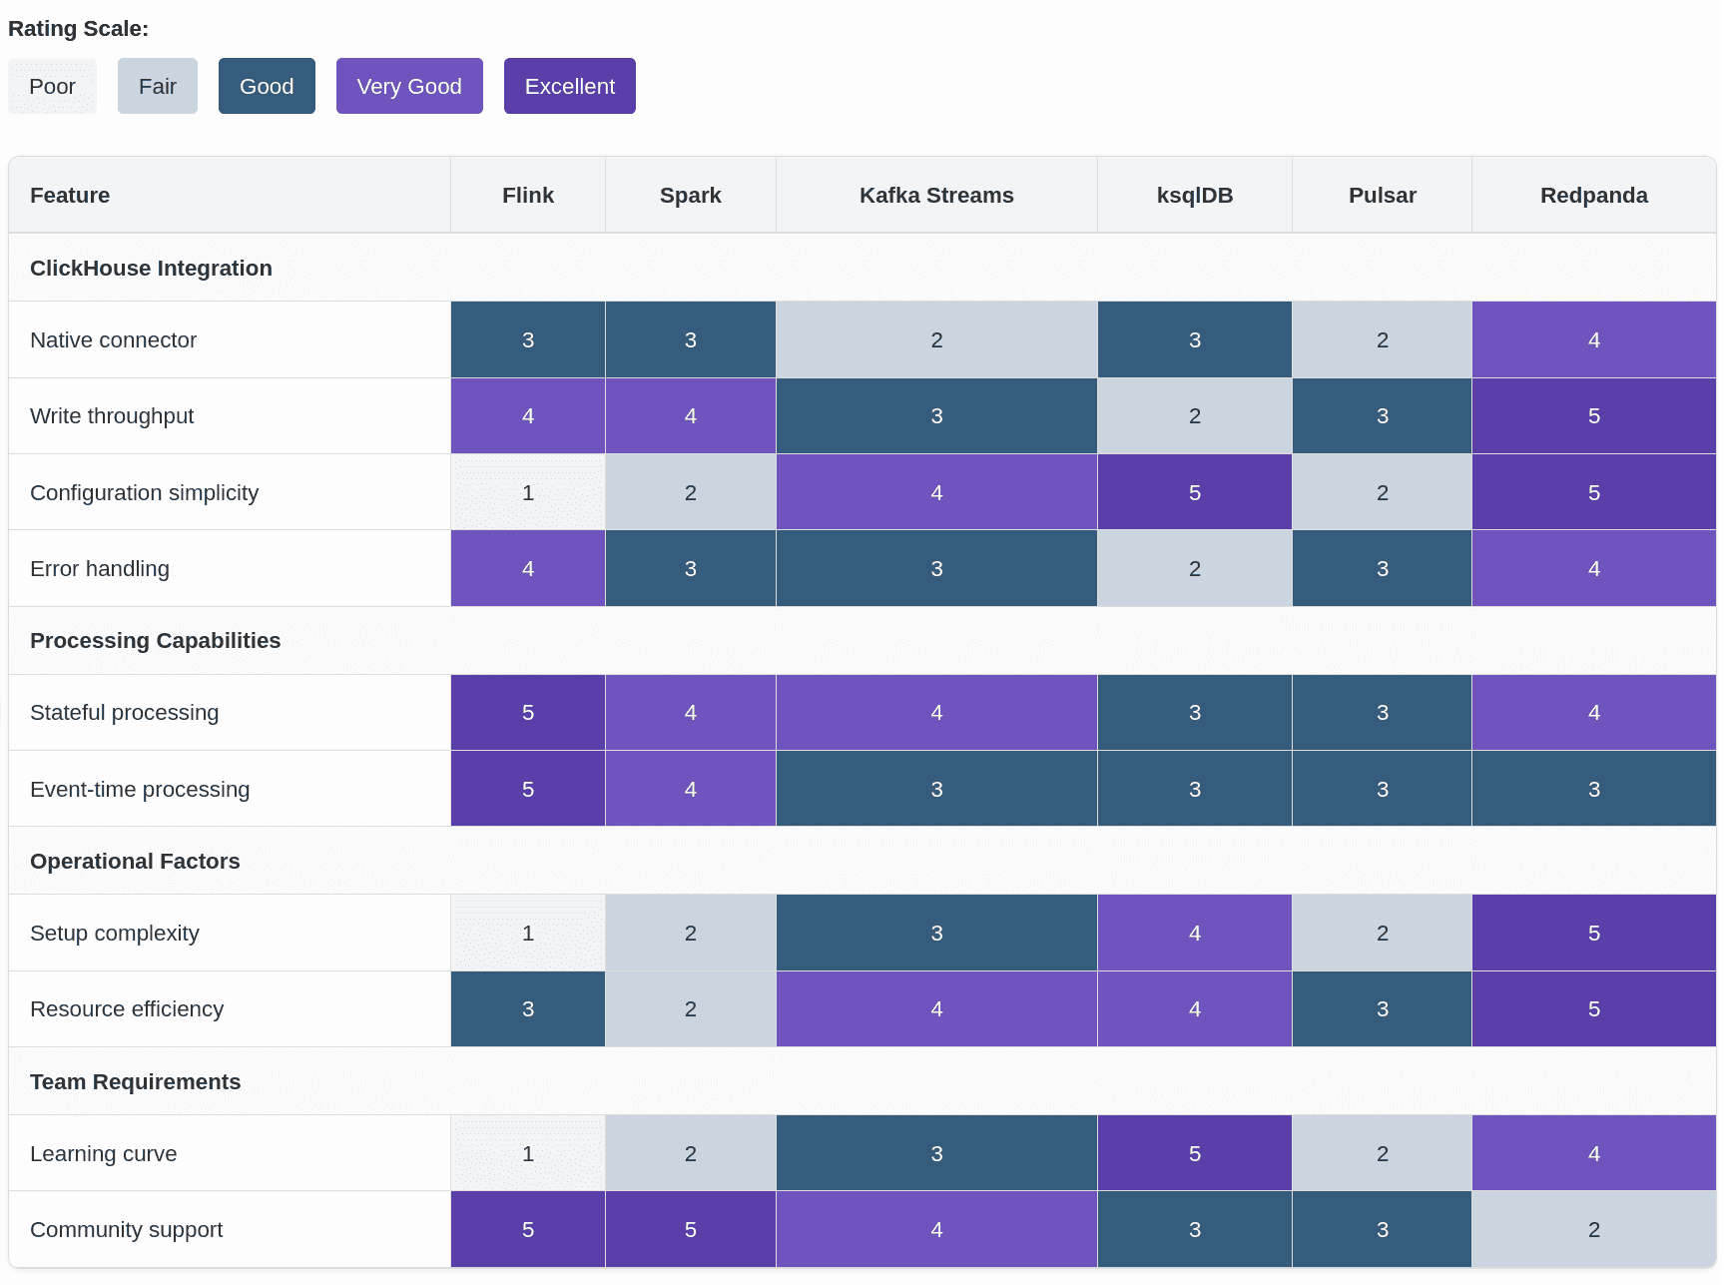Select the Fair rating legend chip
Screen dimensions: 1724x1285
(158, 86)
